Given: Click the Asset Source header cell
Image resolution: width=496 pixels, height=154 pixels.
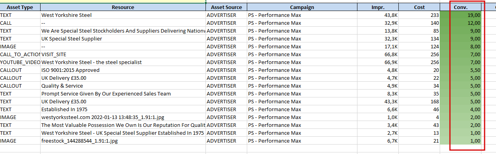Looking at the screenshot, I should coord(226,7).
